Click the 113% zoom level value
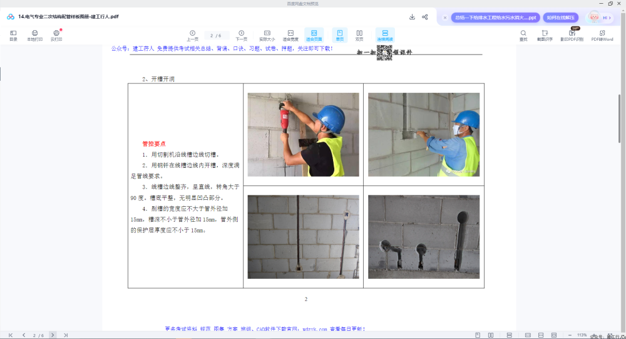The width and height of the screenshot is (626, 339). pos(582,335)
